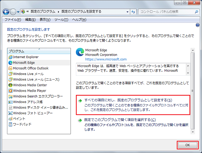
Task: Open the ツール(T) menu
Action: click(x=61, y=19)
